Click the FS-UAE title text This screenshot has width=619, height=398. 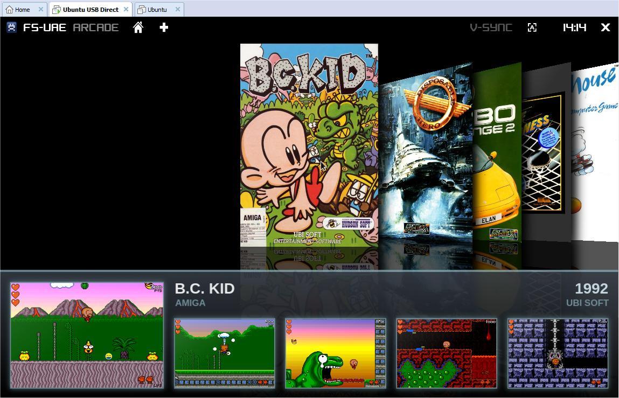tap(45, 27)
